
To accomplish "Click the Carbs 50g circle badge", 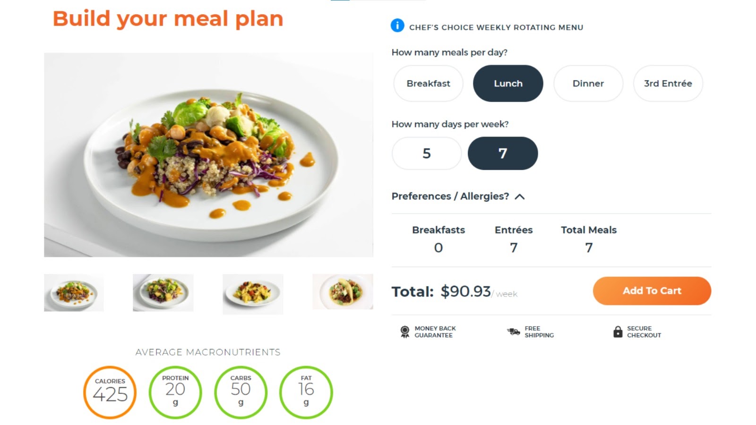I will [241, 392].
